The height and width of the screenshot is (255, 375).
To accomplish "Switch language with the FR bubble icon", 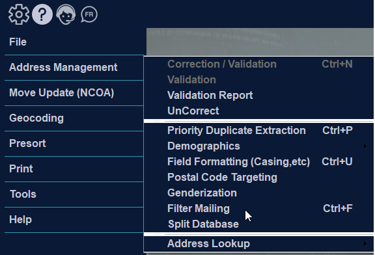I will tap(89, 14).
